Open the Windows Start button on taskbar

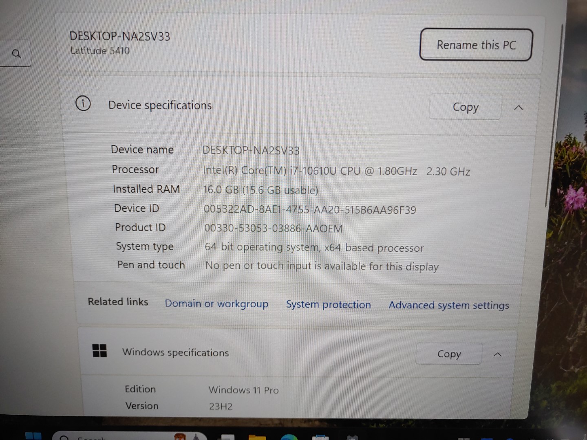click(33, 436)
